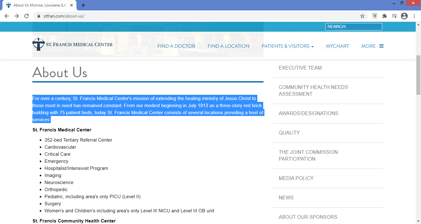Open the MYCHART link
This screenshot has height=224, width=421.
coord(337,46)
